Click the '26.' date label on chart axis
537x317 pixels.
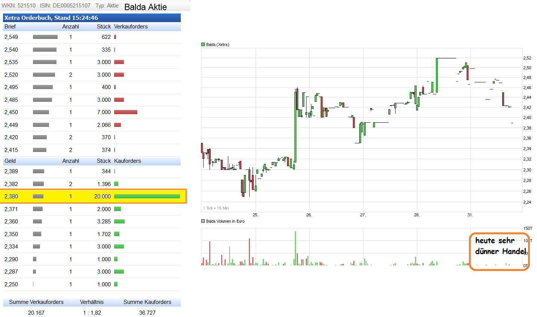tap(309, 215)
